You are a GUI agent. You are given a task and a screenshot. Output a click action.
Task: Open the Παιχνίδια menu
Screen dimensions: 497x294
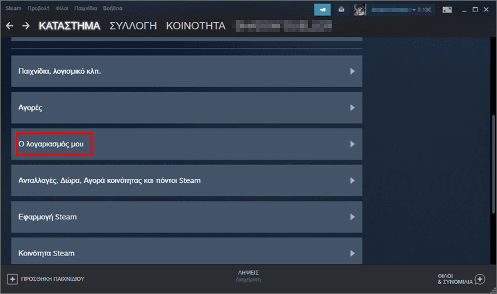click(x=85, y=8)
